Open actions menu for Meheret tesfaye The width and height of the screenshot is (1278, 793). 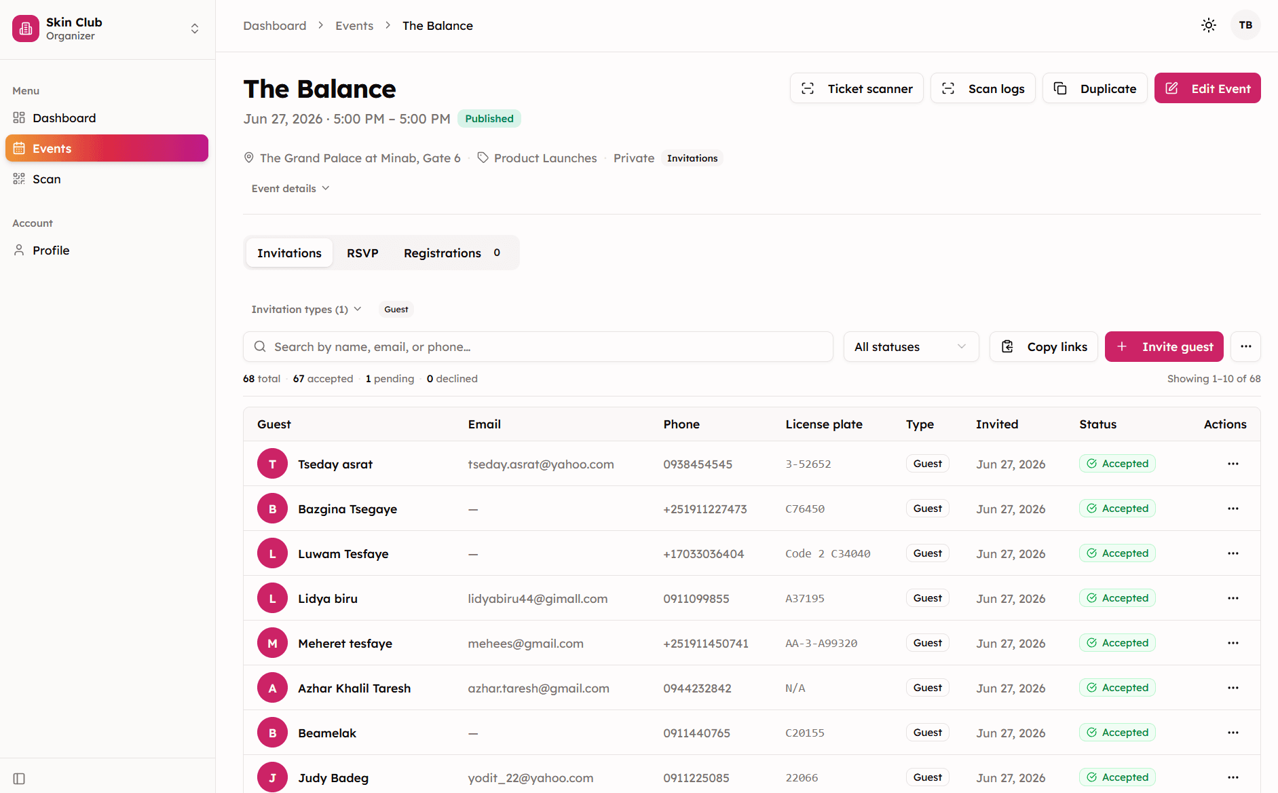pos(1233,643)
